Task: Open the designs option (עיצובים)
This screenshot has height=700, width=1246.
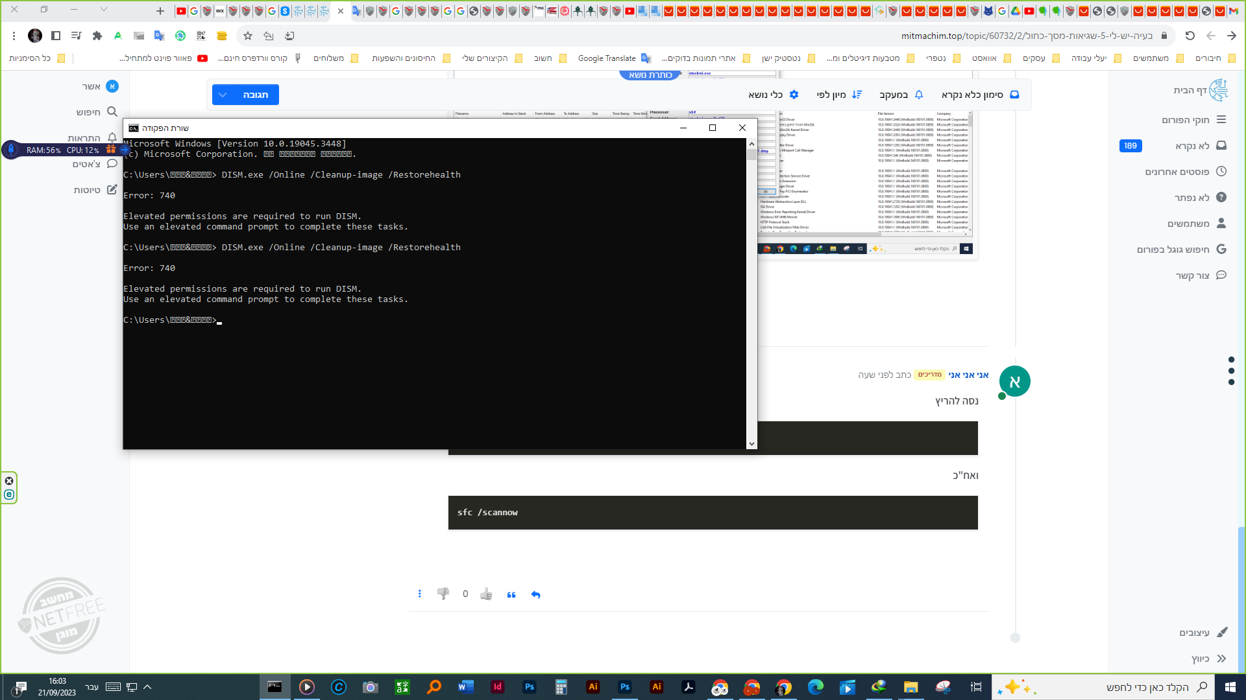Action: (x=1203, y=633)
